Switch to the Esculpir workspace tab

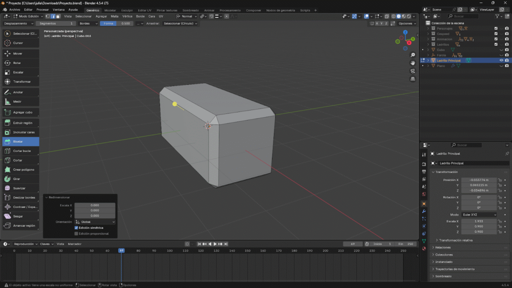(x=127, y=10)
